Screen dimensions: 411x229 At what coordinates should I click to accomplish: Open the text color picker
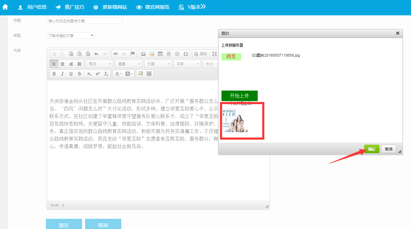[x=117, y=74]
